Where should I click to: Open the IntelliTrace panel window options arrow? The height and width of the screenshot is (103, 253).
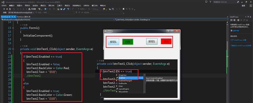coord(246,17)
